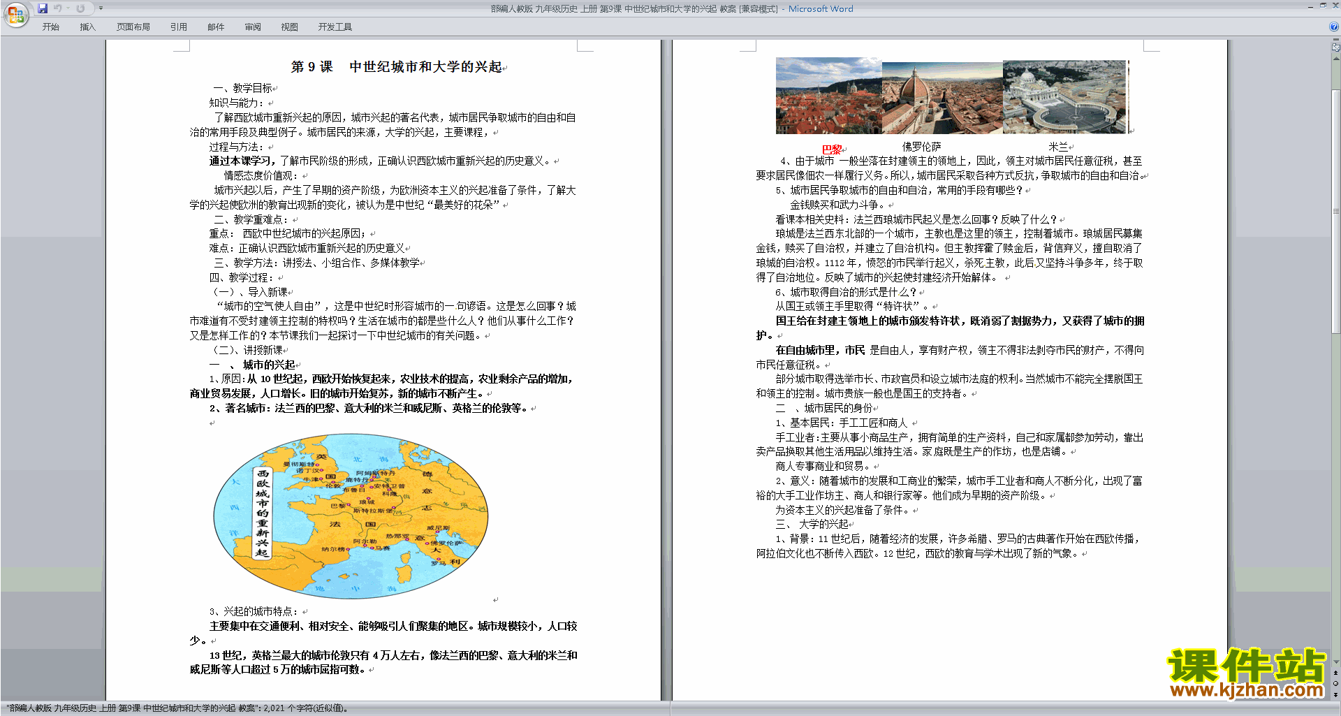Open the 开发工具 ribbon tab
The image size is (1341, 716).
point(335,27)
